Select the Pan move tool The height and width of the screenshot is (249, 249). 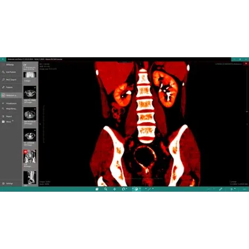pos(115,189)
